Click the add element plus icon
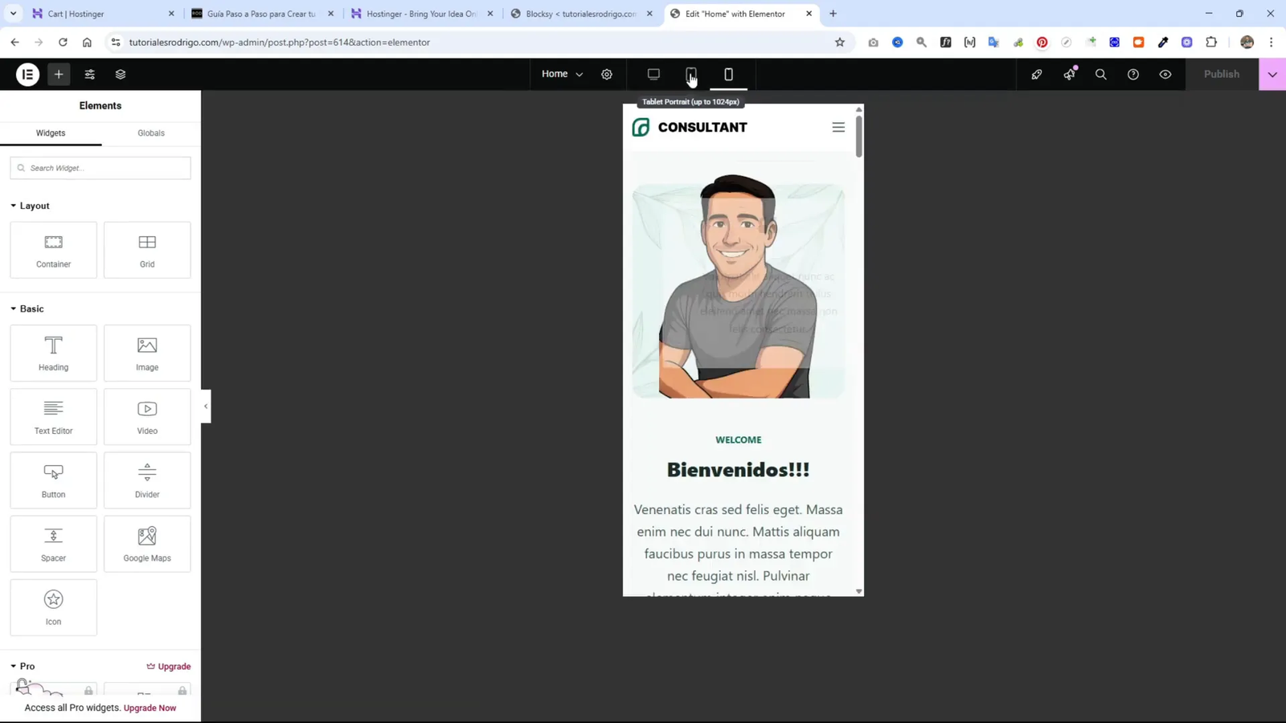1286x723 pixels. (58, 74)
